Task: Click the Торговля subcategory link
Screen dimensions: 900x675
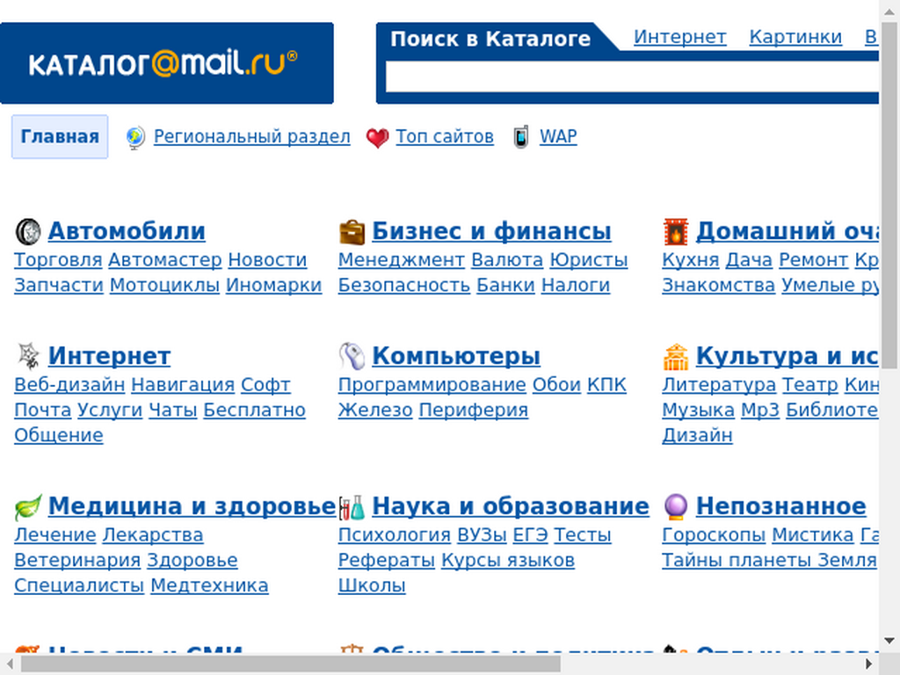Action: click(58, 260)
